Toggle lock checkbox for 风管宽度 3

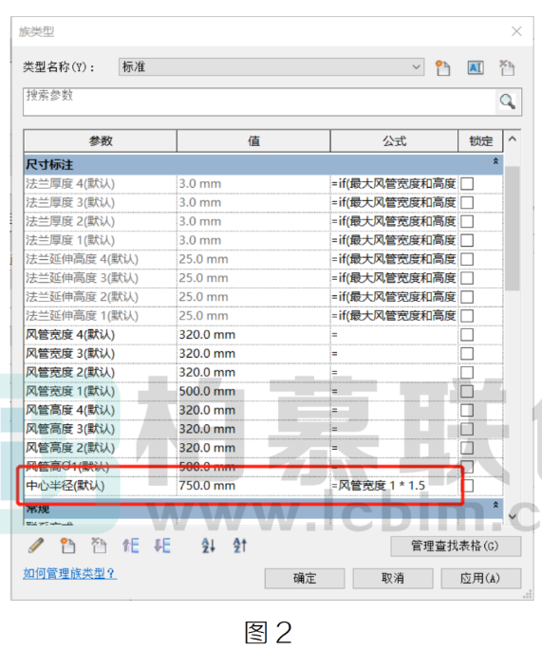467,354
